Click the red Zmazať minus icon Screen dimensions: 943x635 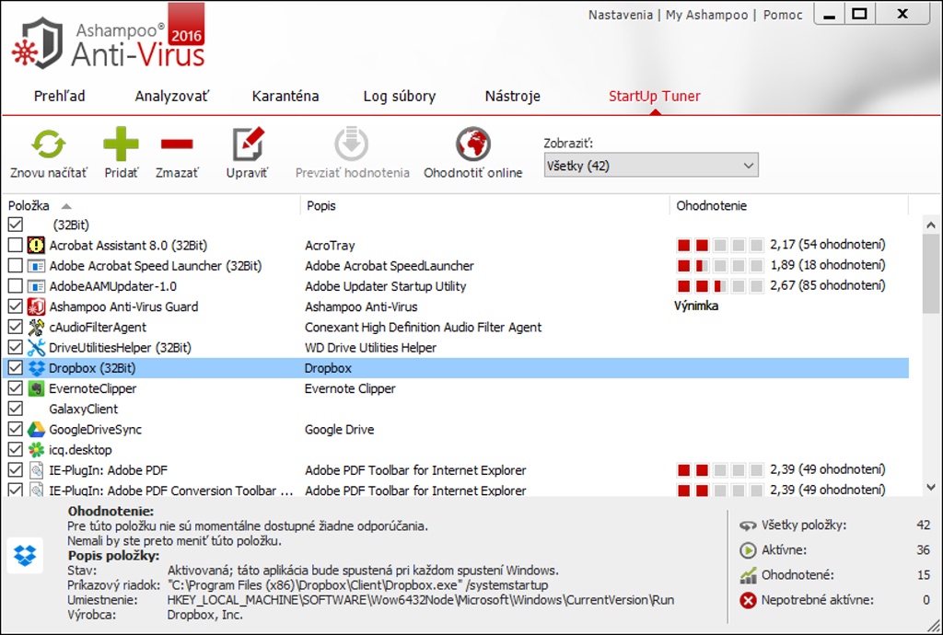(177, 144)
